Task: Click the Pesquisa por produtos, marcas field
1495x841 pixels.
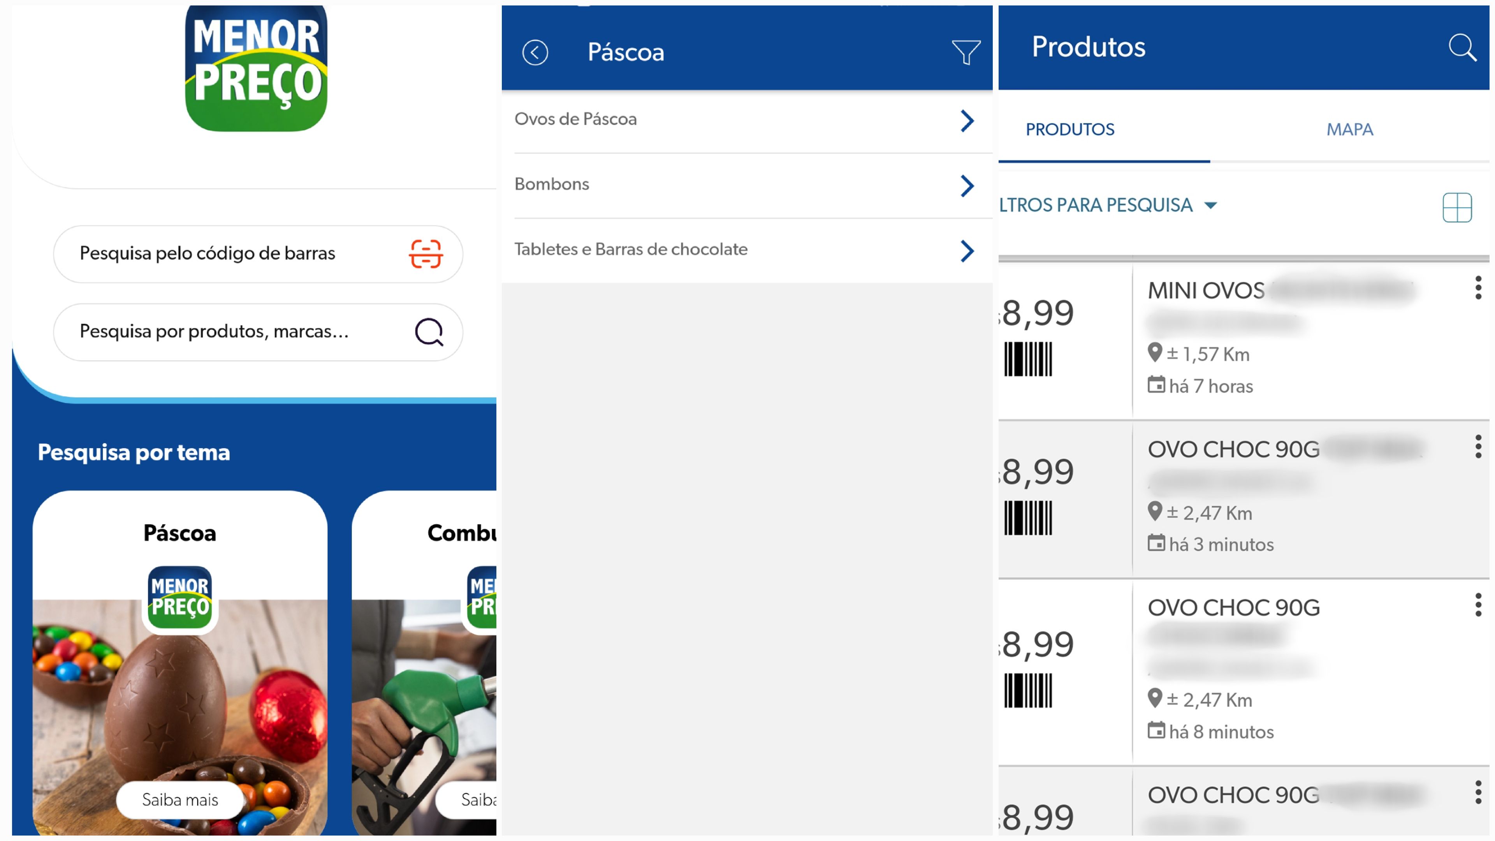Action: point(258,332)
